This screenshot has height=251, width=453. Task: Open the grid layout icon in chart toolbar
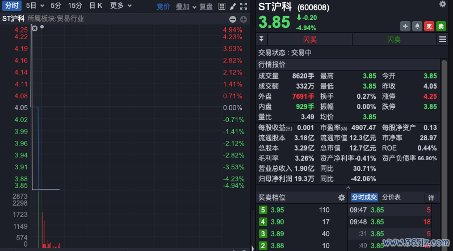pyautogui.click(x=222, y=6)
